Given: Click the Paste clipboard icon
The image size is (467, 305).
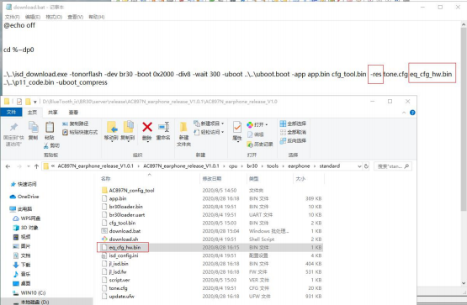Looking at the screenshot, I should [50, 127].
